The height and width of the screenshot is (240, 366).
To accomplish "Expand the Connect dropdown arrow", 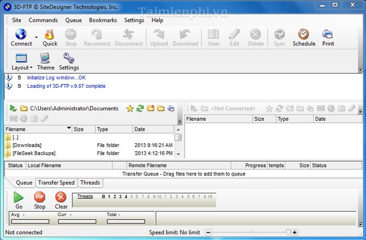I will (36, 37).
